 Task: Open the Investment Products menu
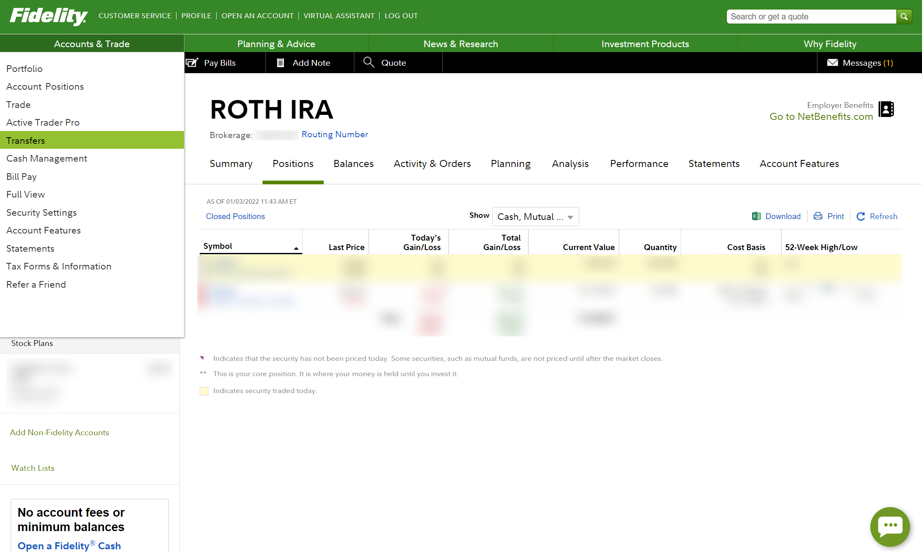tap(645, 44)
